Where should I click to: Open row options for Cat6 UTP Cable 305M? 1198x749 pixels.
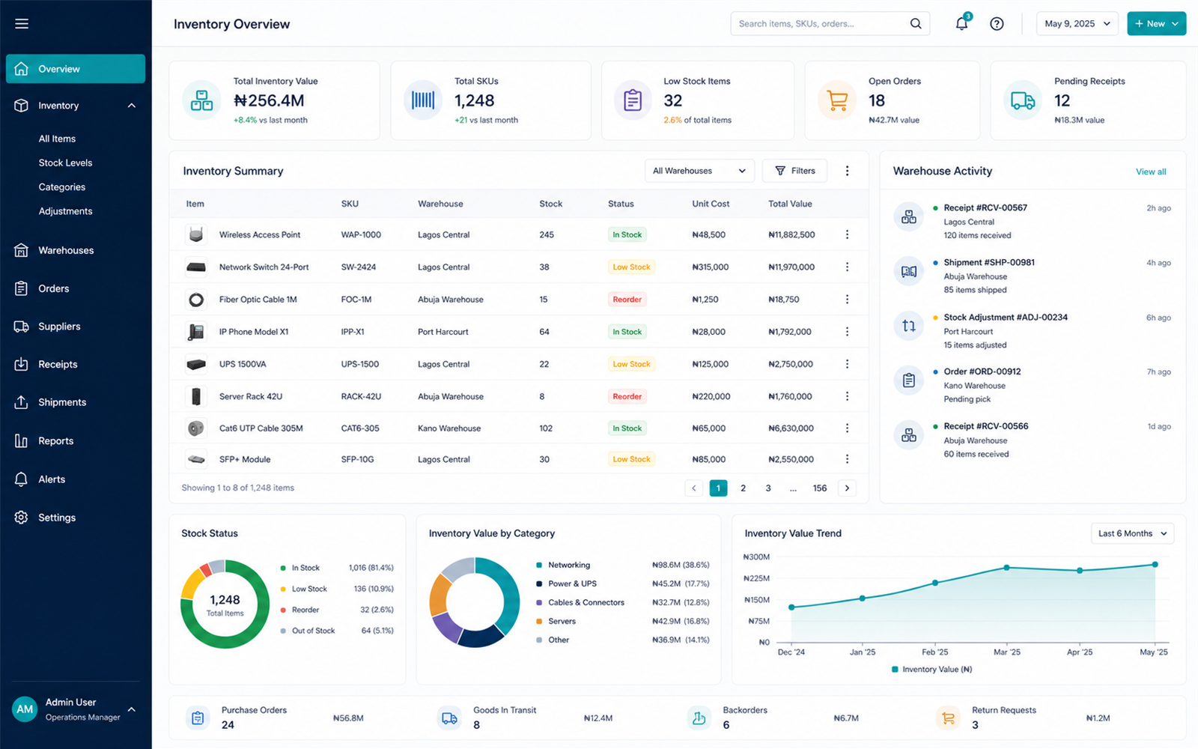[x=847, y=428]
